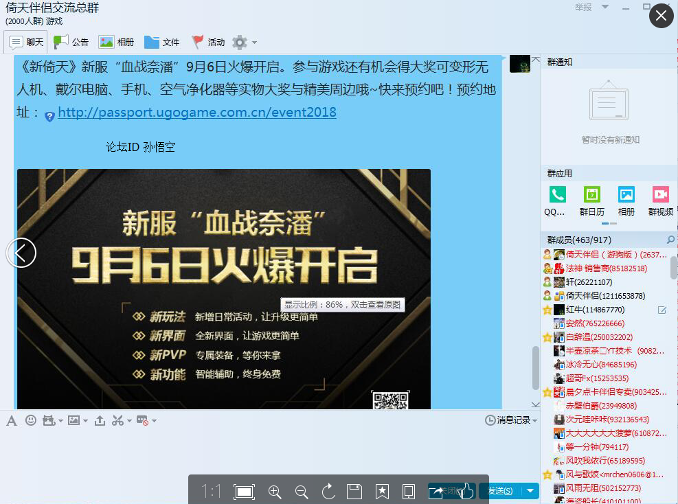Open the dropdown arrow beside 发送(S)
The height and width of the screenshot is (504, 678).
[530, 491]
